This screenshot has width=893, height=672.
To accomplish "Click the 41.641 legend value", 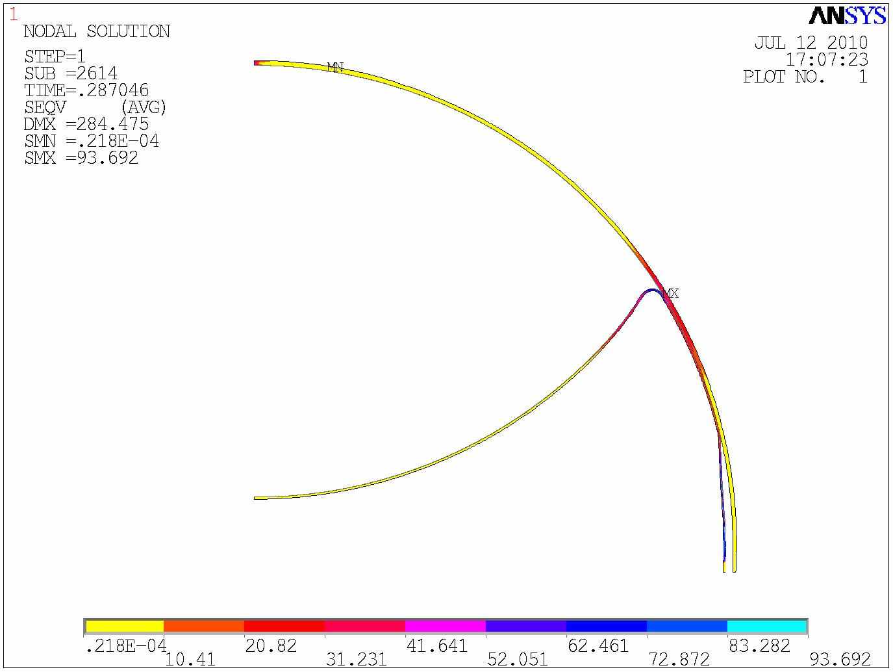I will click(436, 645).
